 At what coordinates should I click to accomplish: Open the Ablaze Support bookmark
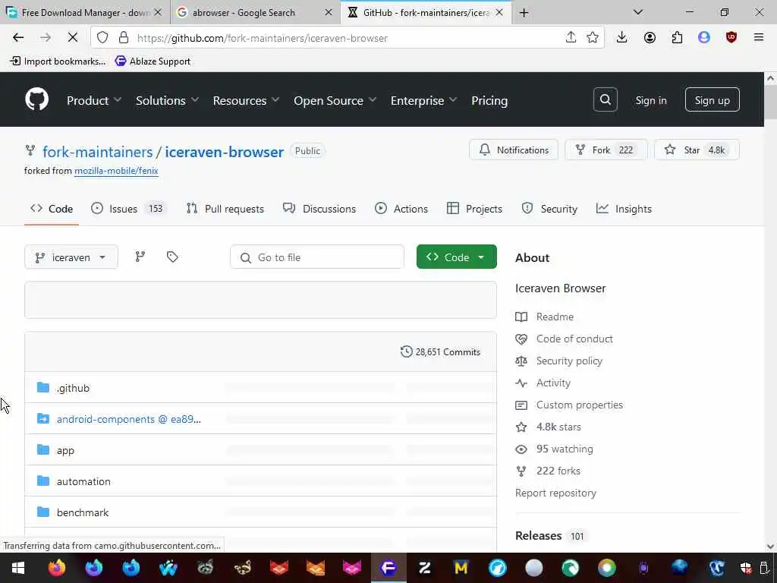tap(153, 61)
